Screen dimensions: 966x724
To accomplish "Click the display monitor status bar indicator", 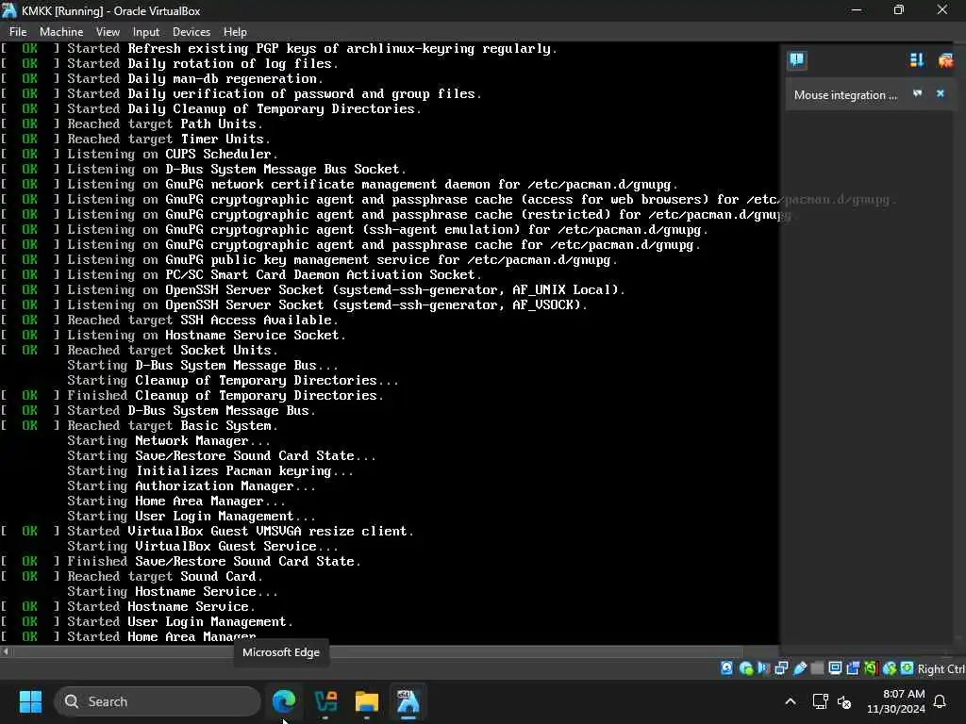I will coord(835,668).
